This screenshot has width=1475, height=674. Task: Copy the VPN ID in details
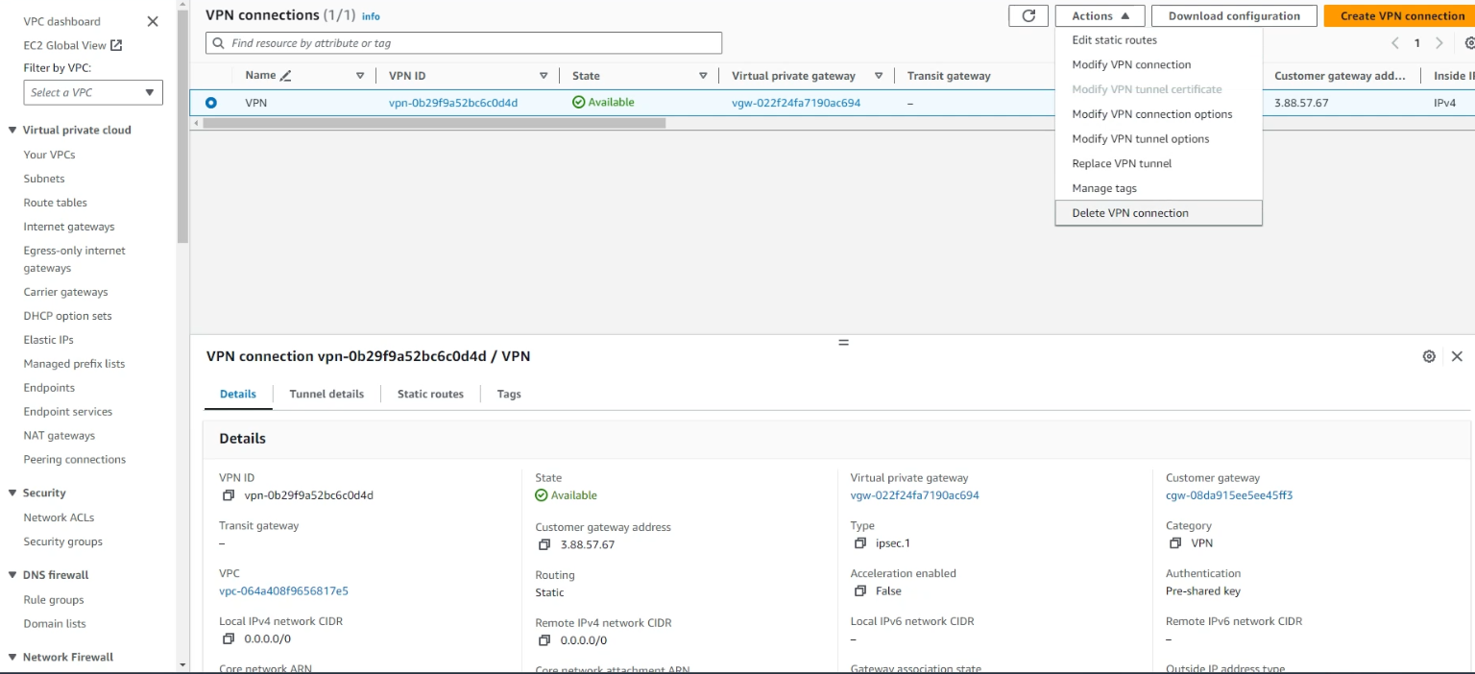click(x=229, y=495)
